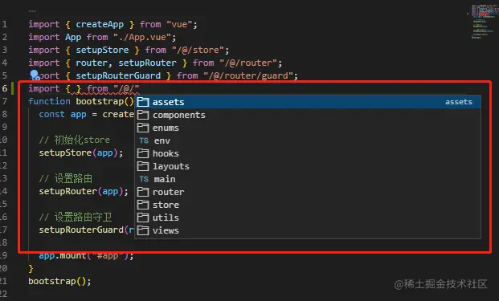The height and width of the screenshot is (301, 499).
Task: Select the utils folder icon
Action: [x=143, y=218]
